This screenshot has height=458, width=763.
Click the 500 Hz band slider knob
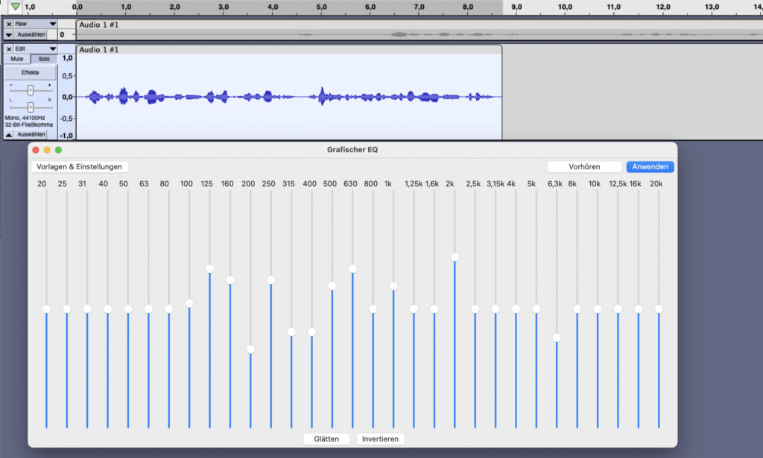point(332,286)
